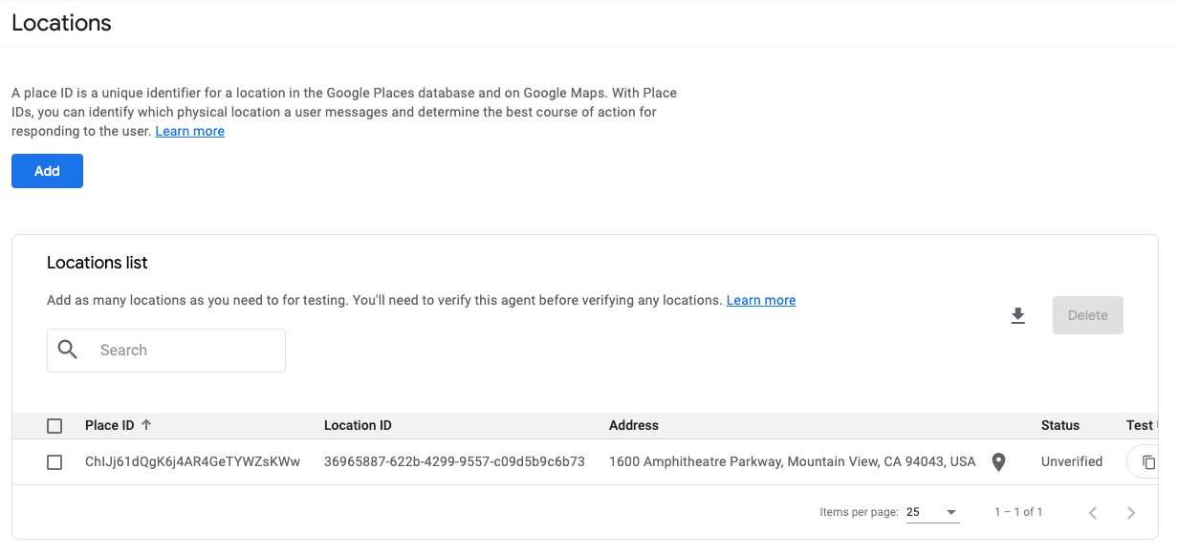Go to the previous page with the left chevron
This screenshot has height=555, width=1178.
1094,513
